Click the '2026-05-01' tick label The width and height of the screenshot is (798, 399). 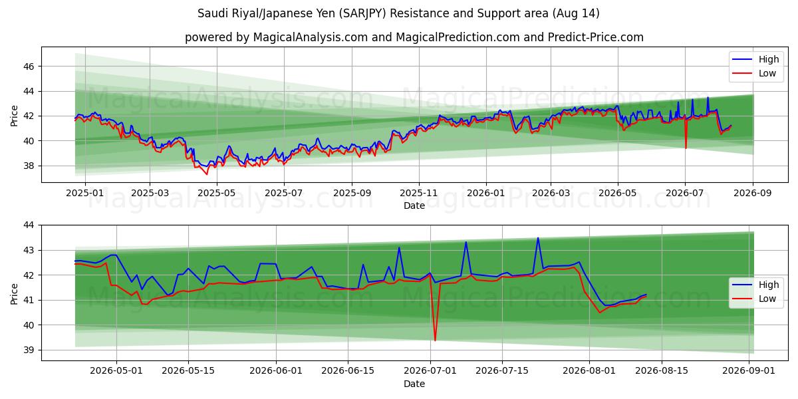point(117,371)
